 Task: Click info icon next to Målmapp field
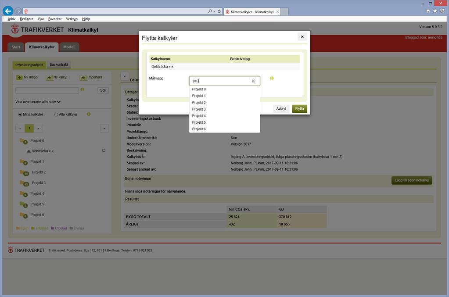(x=272, y=78)
